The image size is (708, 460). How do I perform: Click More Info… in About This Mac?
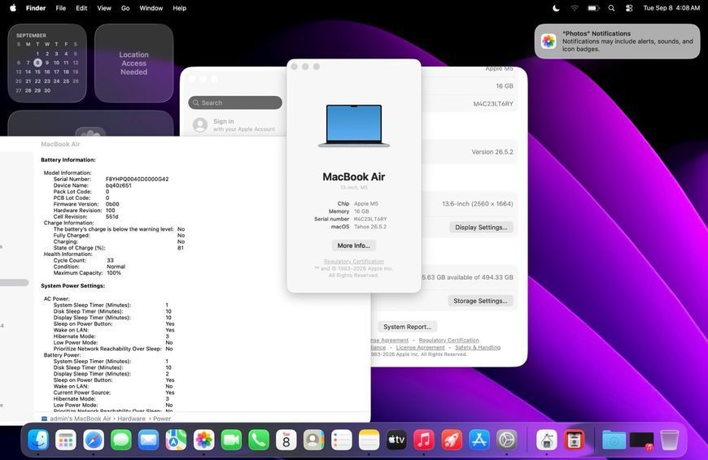353,245
